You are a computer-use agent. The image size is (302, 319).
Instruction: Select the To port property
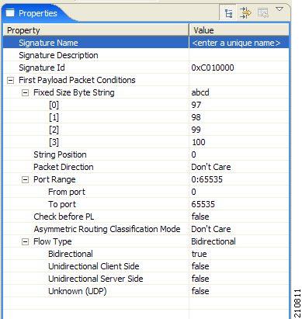click(62, 204)
